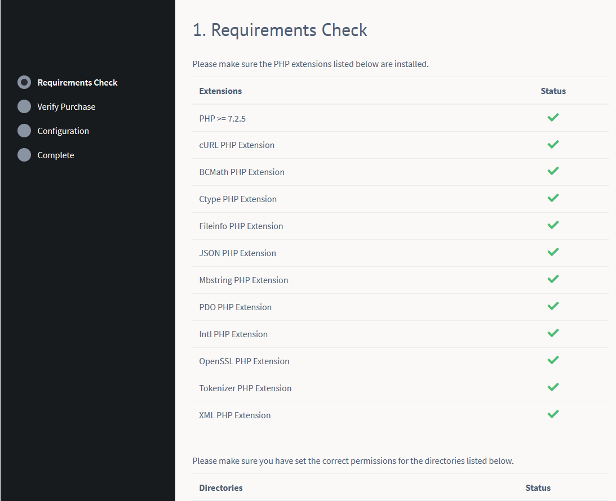Click the Status header of Extensions table
Viewport: 616px width, 501px height.
point(553,91)
